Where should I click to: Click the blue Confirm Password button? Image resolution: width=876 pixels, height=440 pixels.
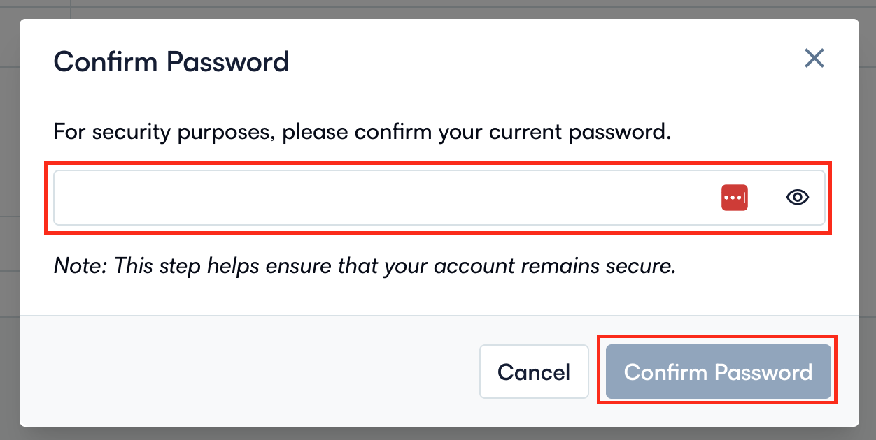(x=718, y=372)
